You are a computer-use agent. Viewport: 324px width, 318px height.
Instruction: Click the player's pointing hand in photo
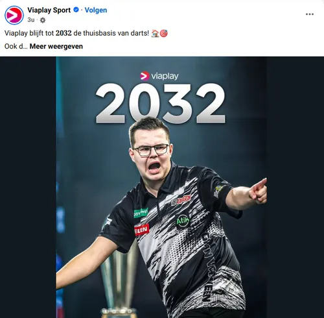(258, 191)
